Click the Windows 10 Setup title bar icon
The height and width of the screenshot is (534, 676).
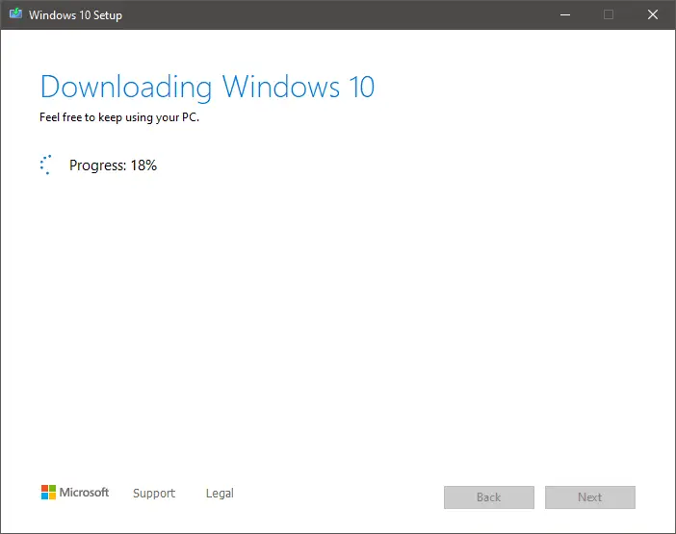16,13
